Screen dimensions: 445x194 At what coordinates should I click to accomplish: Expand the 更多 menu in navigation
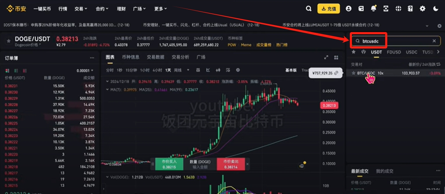[160, 9]
